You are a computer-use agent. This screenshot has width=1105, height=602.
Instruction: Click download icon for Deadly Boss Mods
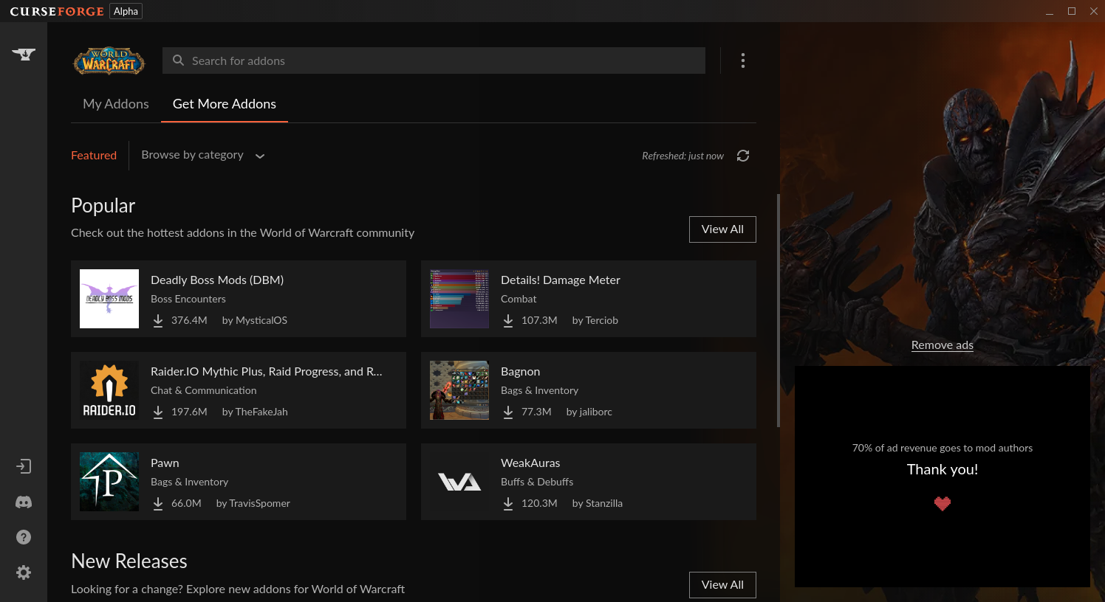pos(158,320)
